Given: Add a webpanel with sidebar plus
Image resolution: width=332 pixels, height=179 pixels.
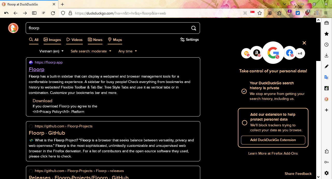Looking at the screenshot, I should pos(327,110).
